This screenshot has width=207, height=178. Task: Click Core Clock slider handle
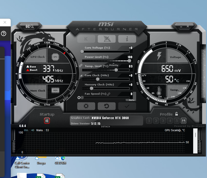[97, 79]
